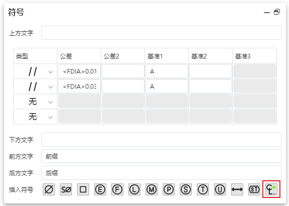Viewport: 289px width, 206px height.
Task: Focus the 前方文字 prefix field
Action: (x=162, y=156)
